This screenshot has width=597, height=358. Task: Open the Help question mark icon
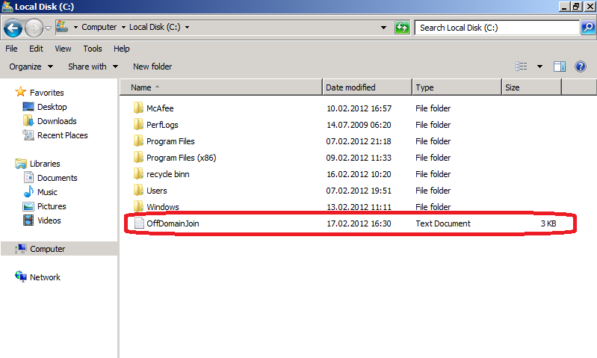click(580, 67)
